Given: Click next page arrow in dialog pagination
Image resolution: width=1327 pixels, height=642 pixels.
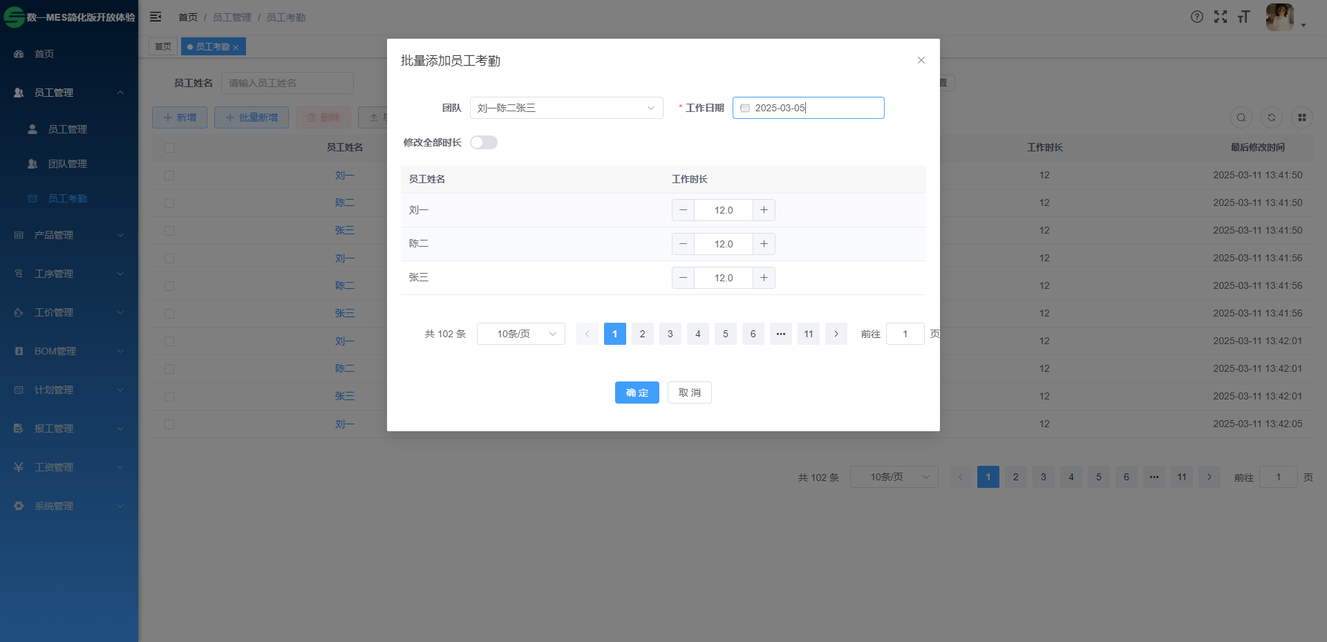Looking at the screenshot, I should click(x=836, y=334).
